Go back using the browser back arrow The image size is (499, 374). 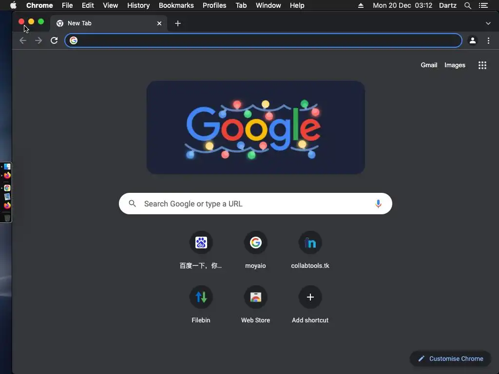pos(22,40)
